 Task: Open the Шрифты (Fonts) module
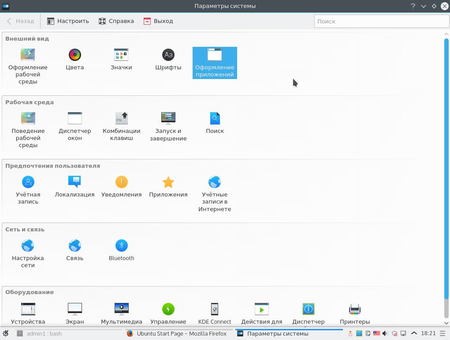pos(168,60)
